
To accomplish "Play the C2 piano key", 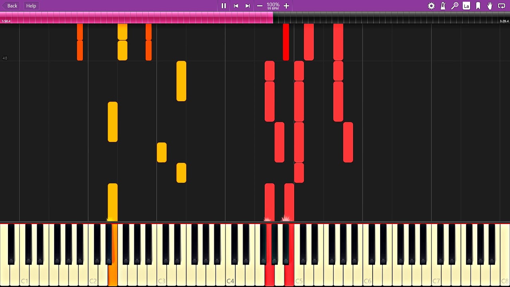I will [93, 275].
